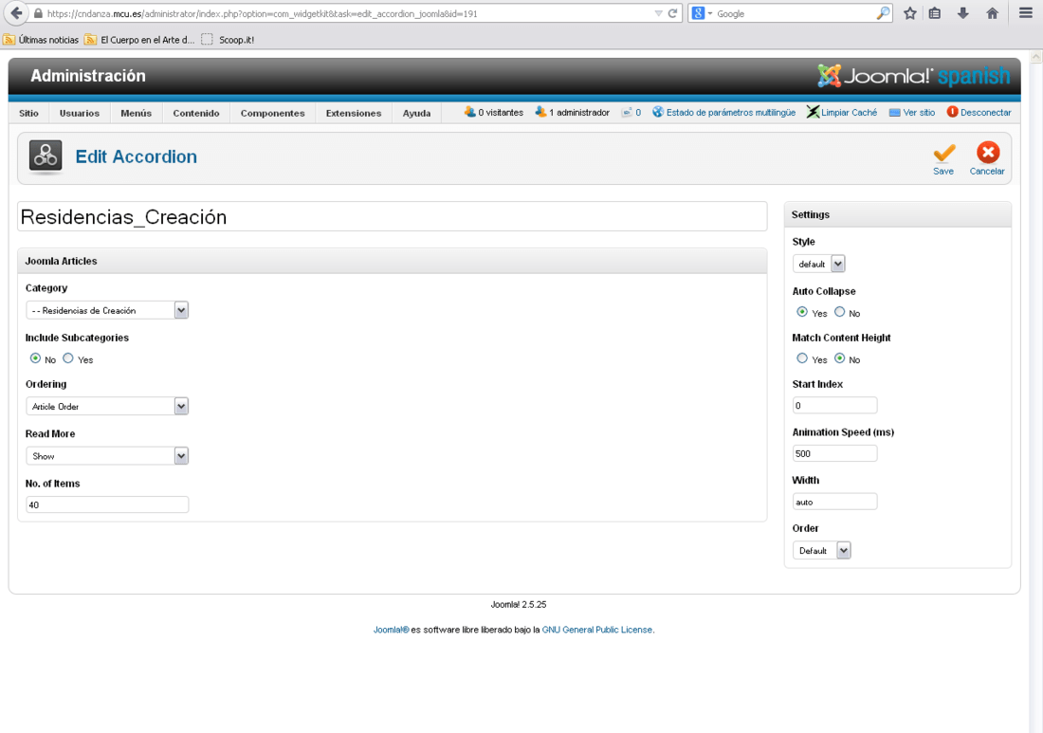Open messages icon showing 0
The image size is (1043, 733).
point(626,113)
